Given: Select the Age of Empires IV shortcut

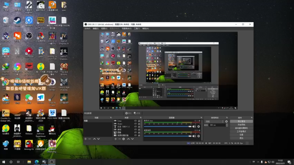Looking at the screenshot, I should pyautogui.click(x=64, y=38).
